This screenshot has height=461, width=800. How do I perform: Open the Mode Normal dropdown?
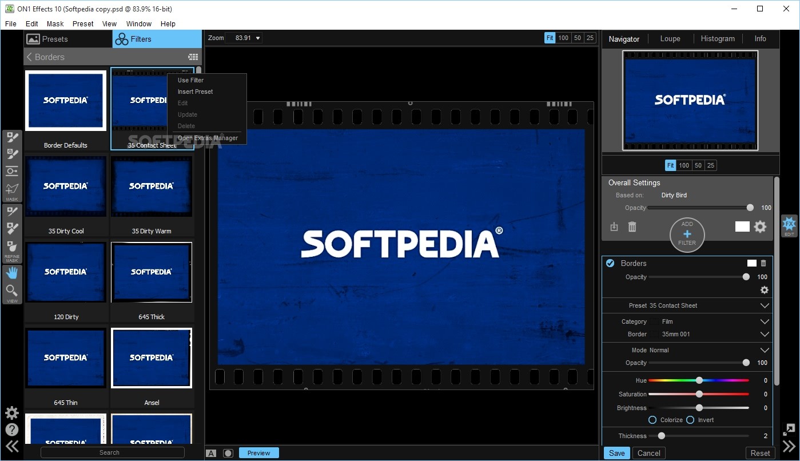[765, 350]
